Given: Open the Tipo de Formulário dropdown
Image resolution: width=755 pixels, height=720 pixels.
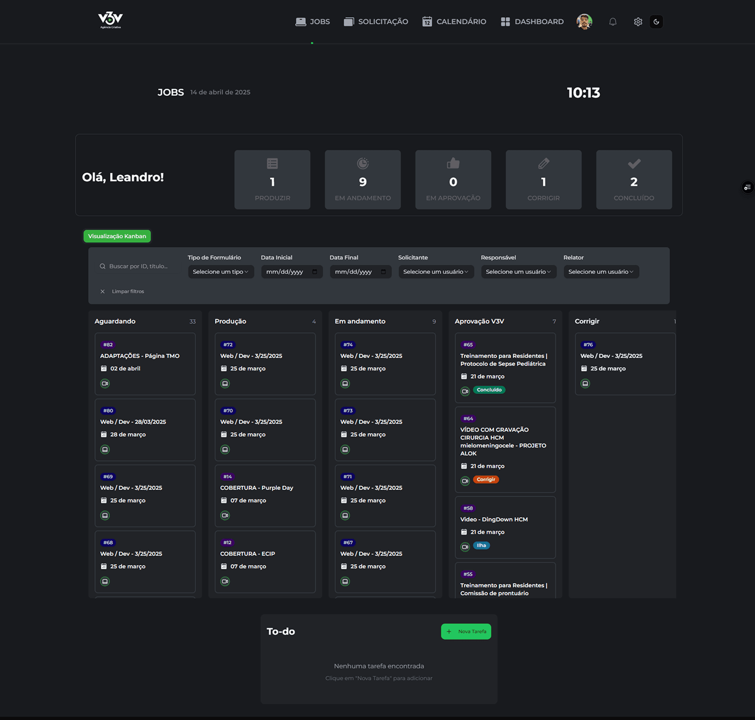Looking at the screenshot, I should 220,271.
